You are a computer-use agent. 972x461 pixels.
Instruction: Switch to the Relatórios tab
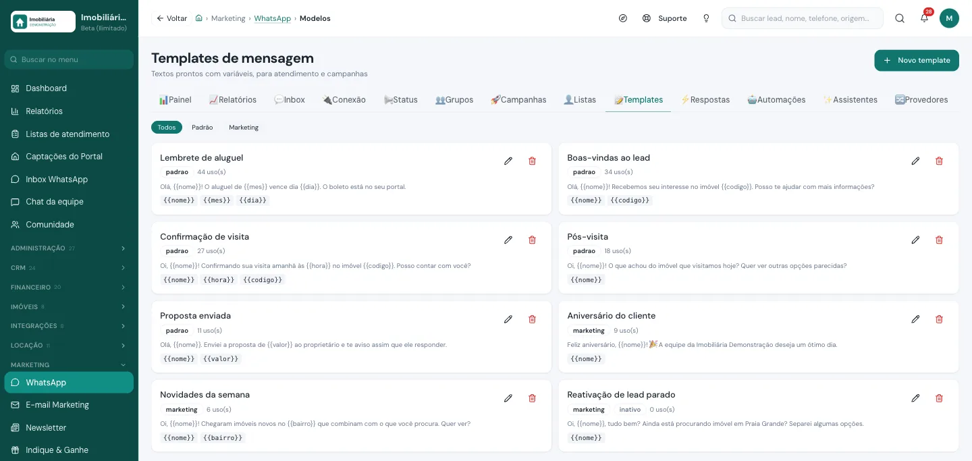pos(232,100)
